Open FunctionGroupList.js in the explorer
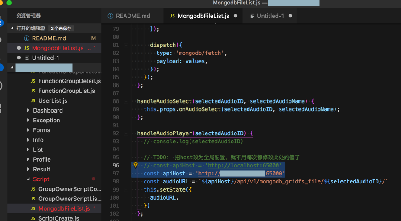Viewport: 401px width, 221px height. pyautogui.click(x=54, y=91)
